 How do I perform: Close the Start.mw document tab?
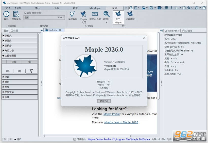[60, 30]
